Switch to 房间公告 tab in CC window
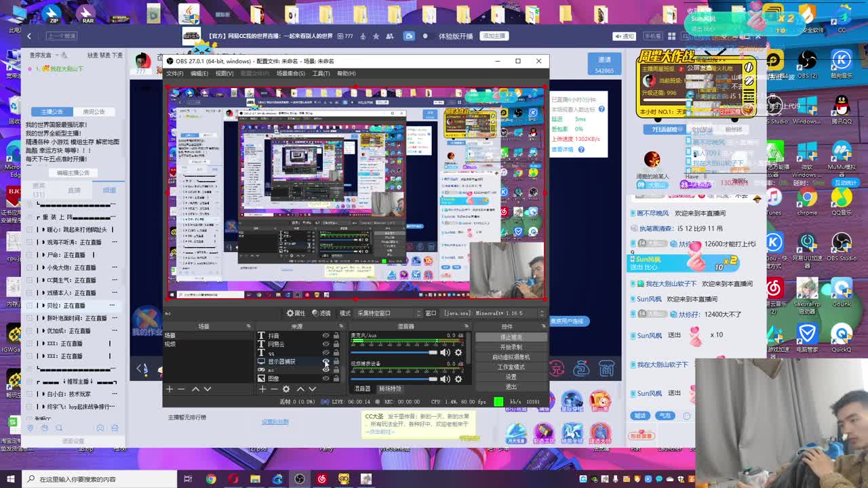The image size is (868, 488). point(94,112)
